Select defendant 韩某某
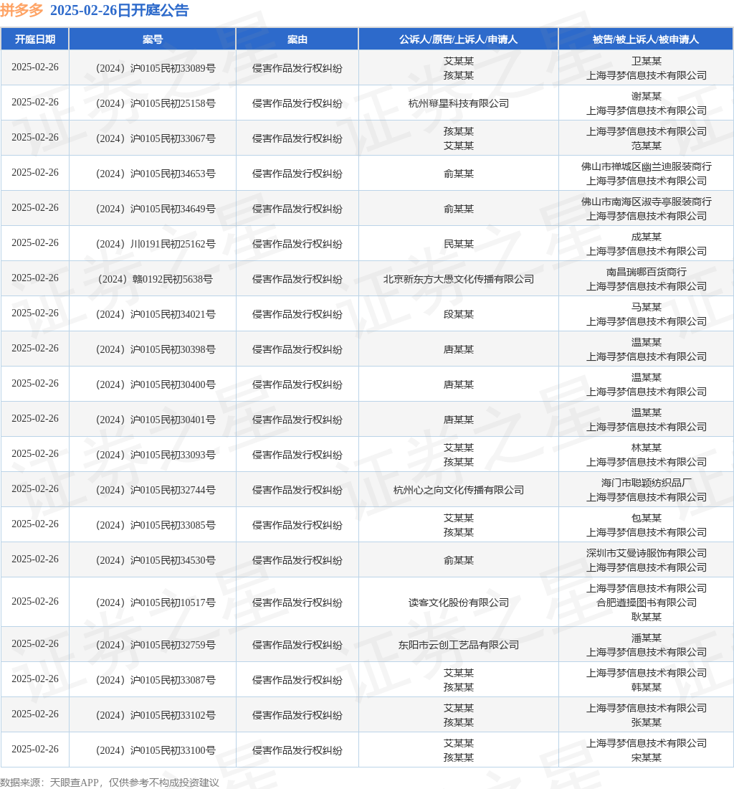 point(647,687)
